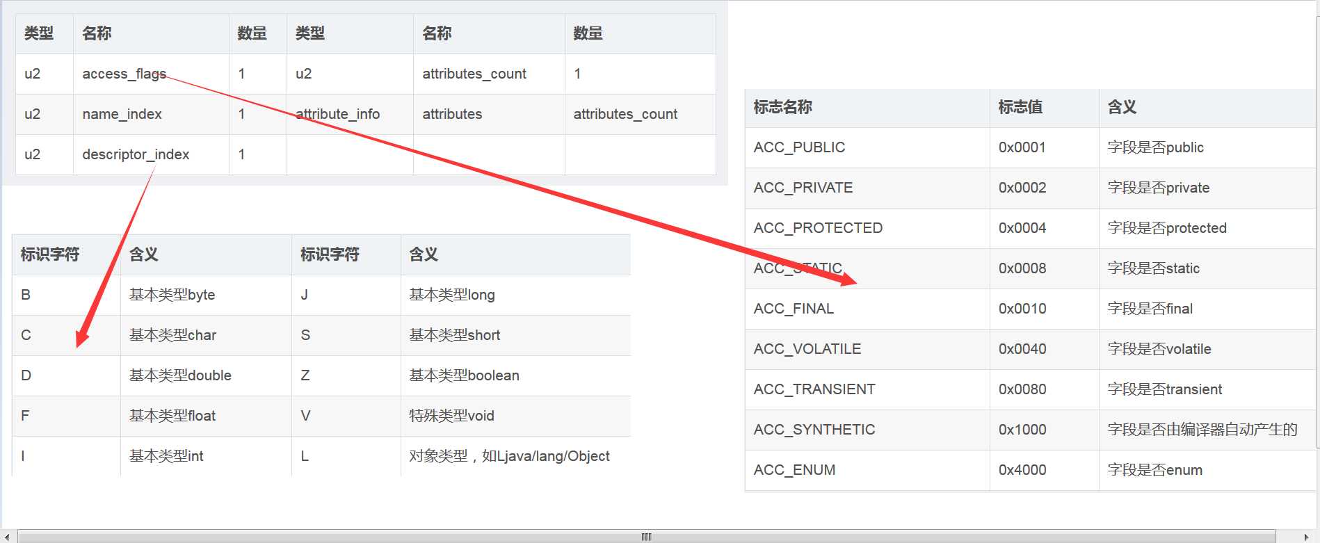Click descriptor character S
This screenshot has height=543, width=1320.
[x=305, y=335]
